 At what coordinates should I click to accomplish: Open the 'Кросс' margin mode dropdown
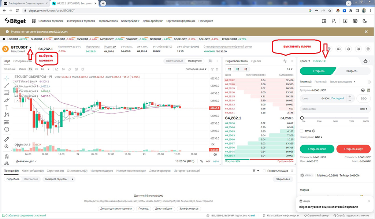click(305, 61)
